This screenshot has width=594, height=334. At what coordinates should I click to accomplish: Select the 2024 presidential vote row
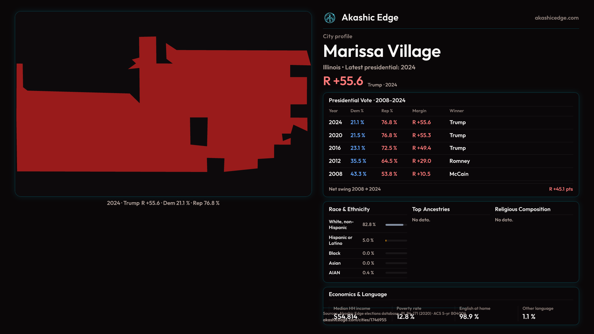click(x=450, y=122)
